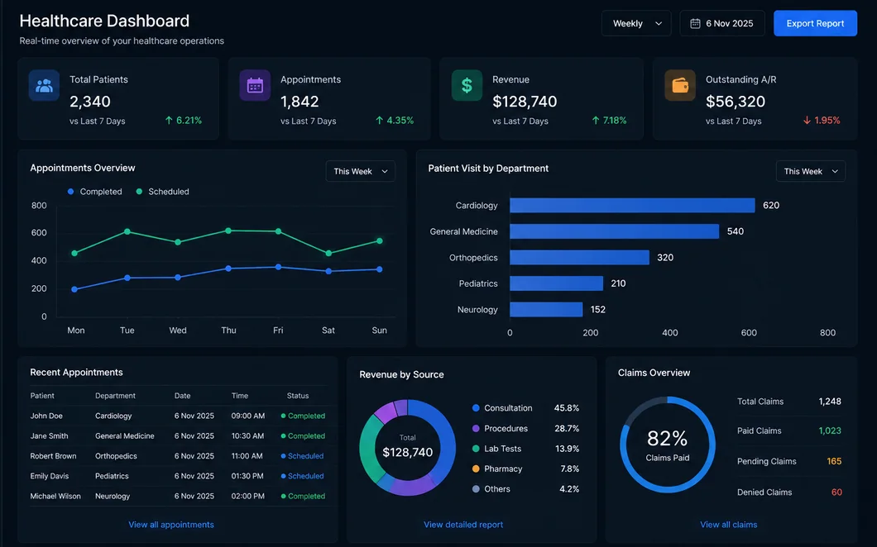
Task: Click the Cardiology bar showing 620
Action: coord(633,205)
